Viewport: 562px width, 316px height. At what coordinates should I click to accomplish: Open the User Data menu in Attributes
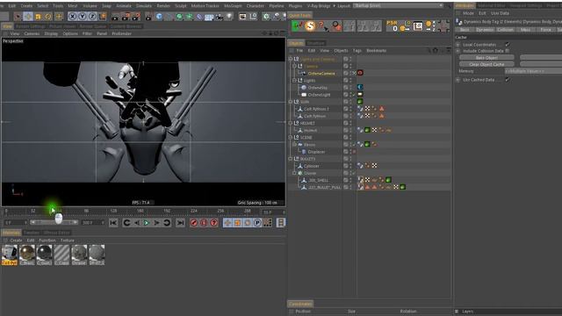point(500,13)
